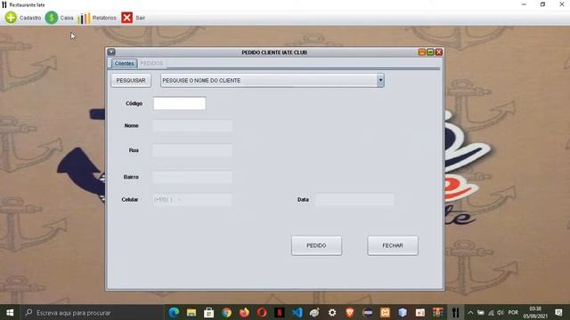The image size is (570, 320).
Task: Open the Cadastro green plus icon
Action: point(11,18)
